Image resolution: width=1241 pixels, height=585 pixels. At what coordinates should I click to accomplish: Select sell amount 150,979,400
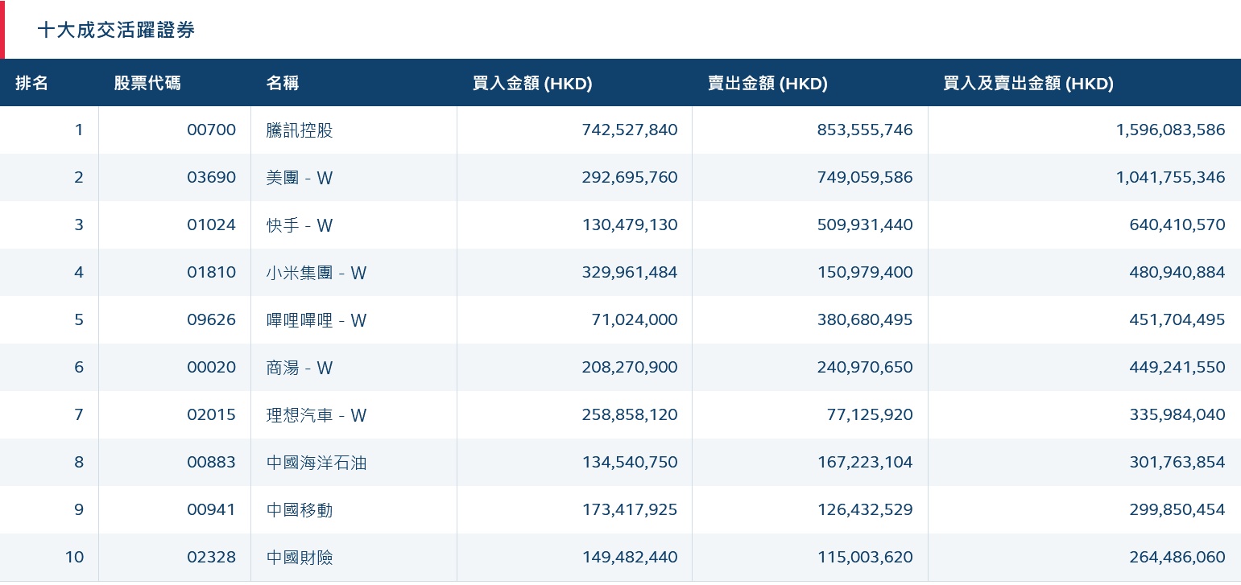[x=865, y=273]
